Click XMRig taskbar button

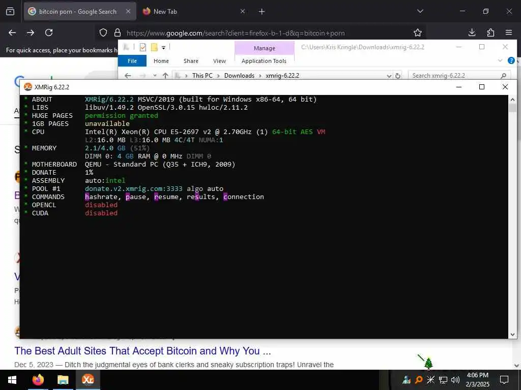click(x=88, y=380)
